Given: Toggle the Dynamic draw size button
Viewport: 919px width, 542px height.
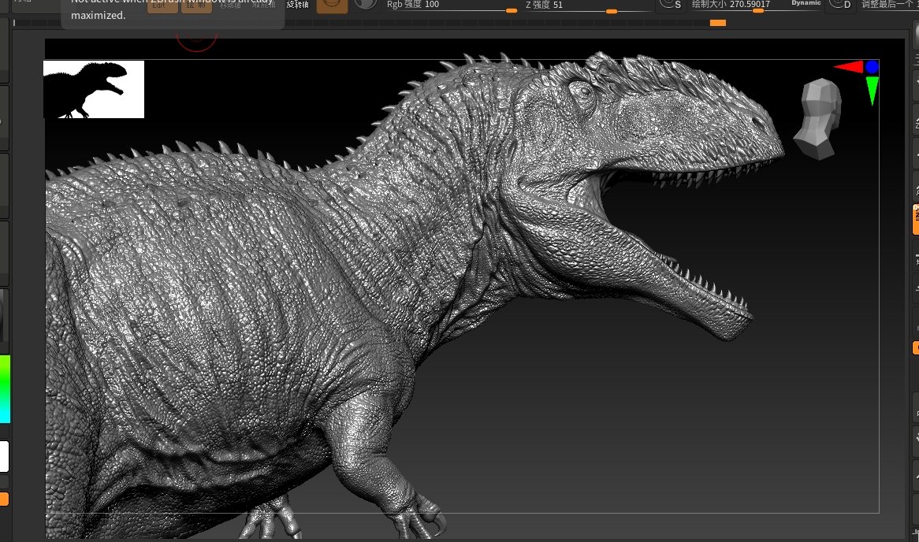Looking at the screenshot, I should [x=806, y=3].
